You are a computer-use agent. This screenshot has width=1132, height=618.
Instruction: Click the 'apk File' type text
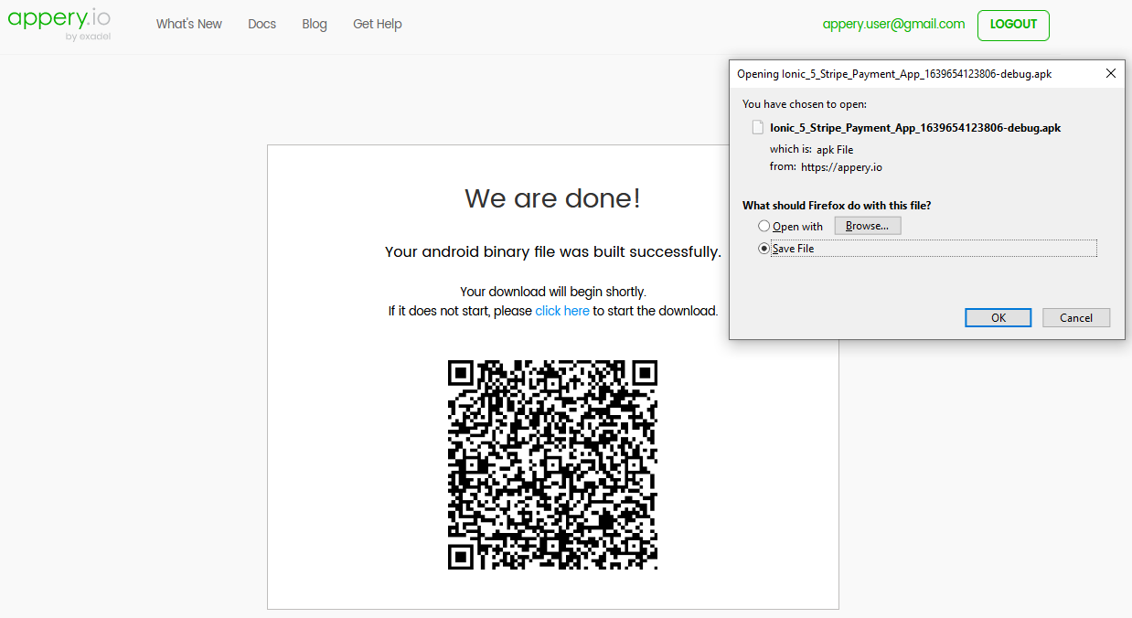pos(835,149)
